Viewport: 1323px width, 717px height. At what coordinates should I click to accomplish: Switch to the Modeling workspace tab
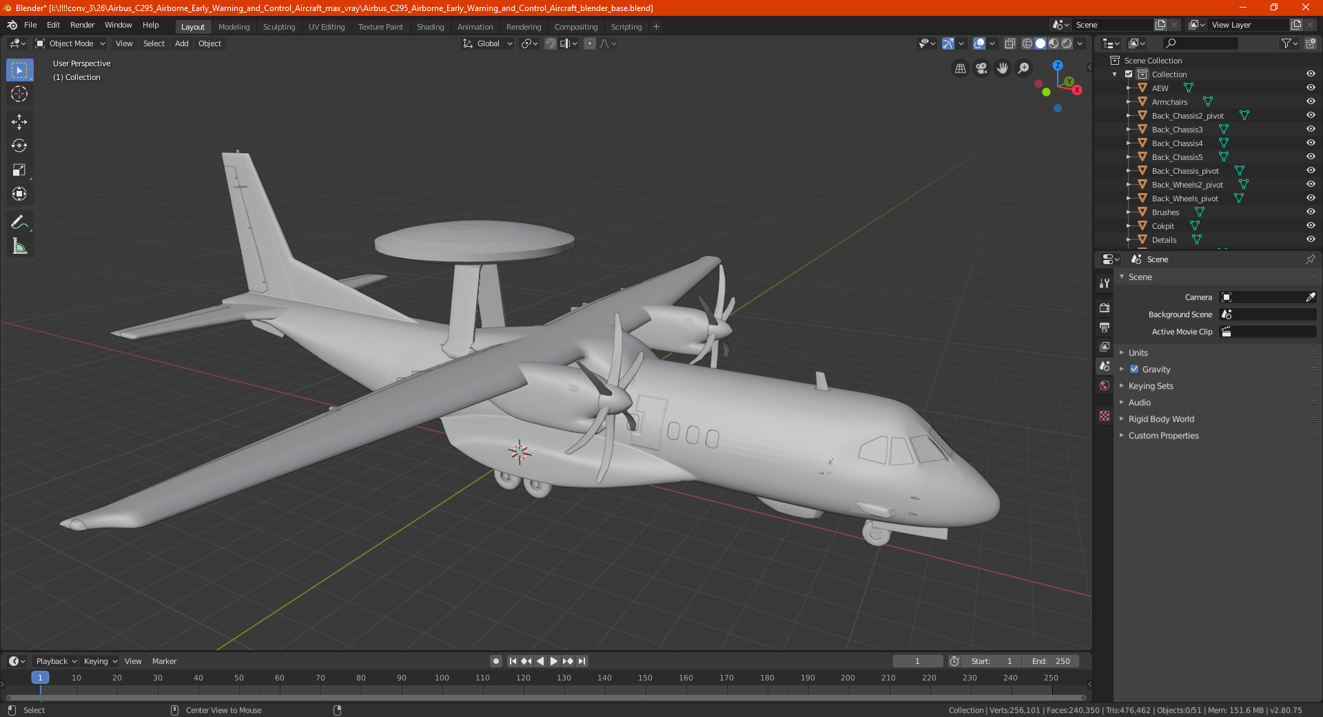tap(234, 27)
